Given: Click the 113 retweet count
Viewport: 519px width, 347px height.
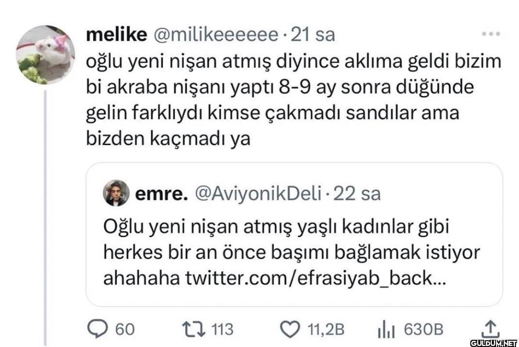Looking at the screenshot, I should (222, 330).
